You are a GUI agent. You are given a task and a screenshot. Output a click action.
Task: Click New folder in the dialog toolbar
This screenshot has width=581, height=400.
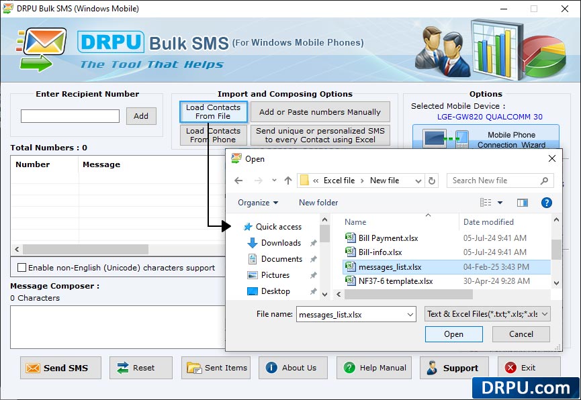[x=318, y=203]
